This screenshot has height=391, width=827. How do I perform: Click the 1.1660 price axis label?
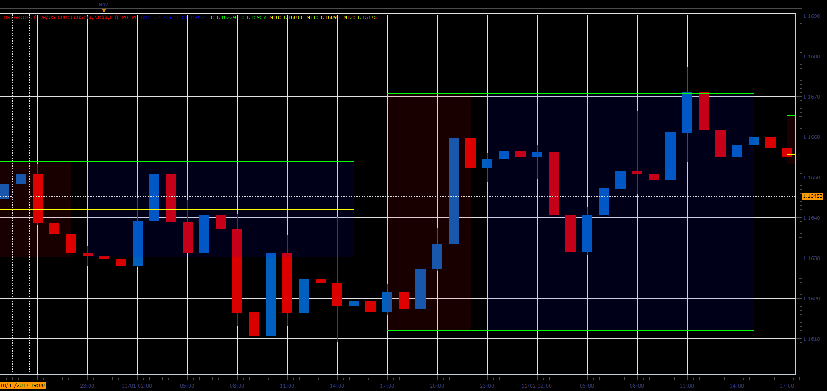(811, 137)
